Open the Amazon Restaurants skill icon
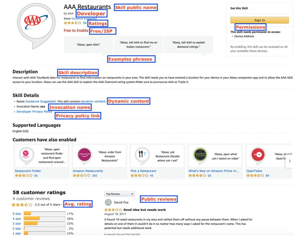The width and height of the screenshot is (304, 236). point(84,155)
